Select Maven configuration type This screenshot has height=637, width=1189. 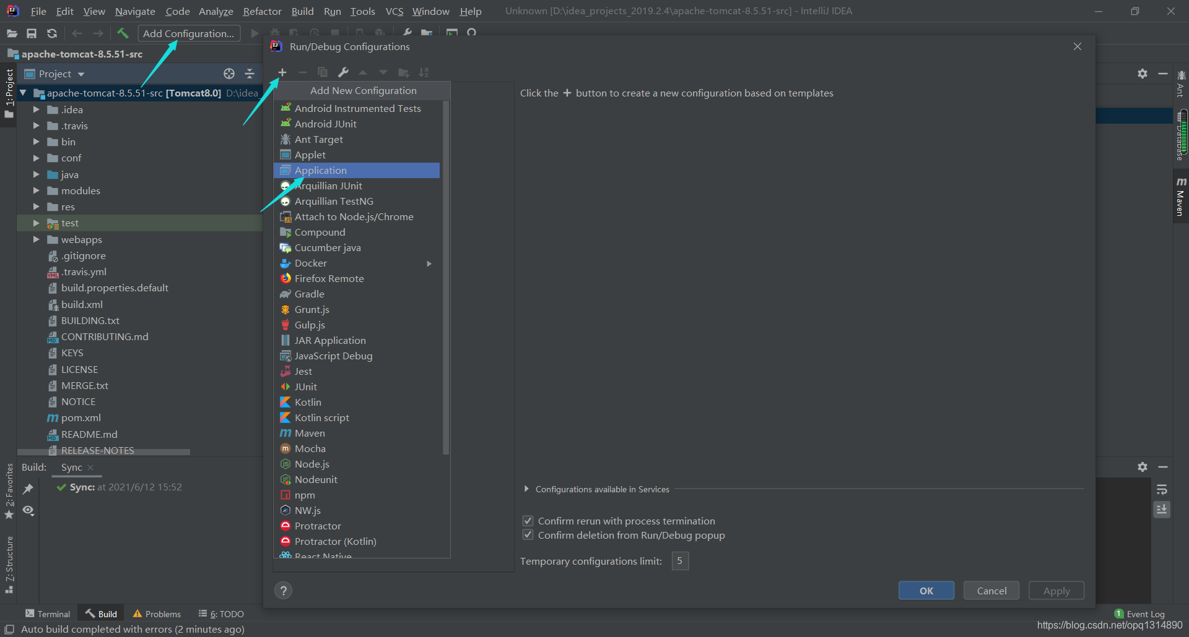point(357,434)
